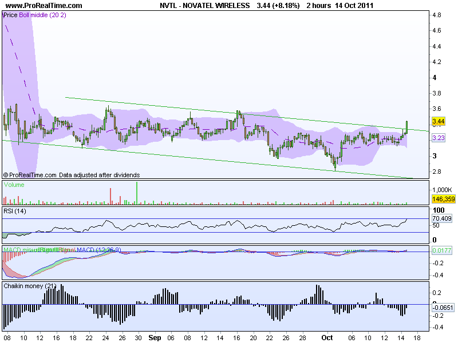Click the 24 date label on the time axis

point(105,338)
